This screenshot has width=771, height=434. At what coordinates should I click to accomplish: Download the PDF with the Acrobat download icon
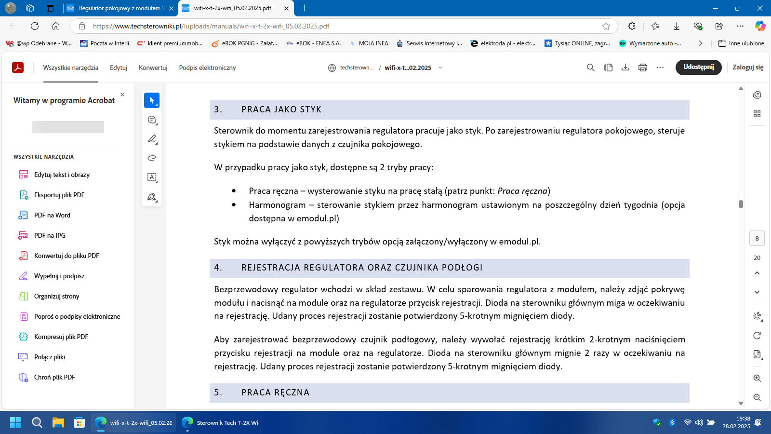pyautogui.click(x=625, y=68)
